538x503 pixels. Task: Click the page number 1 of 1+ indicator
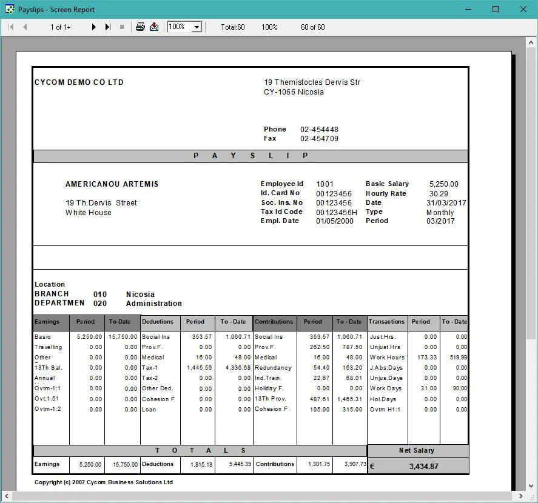pyautogui.click(x=61, y=27)
